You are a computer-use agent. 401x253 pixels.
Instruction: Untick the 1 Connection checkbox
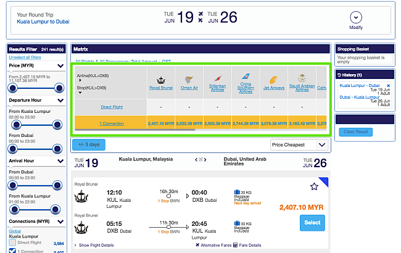(12, 251)
